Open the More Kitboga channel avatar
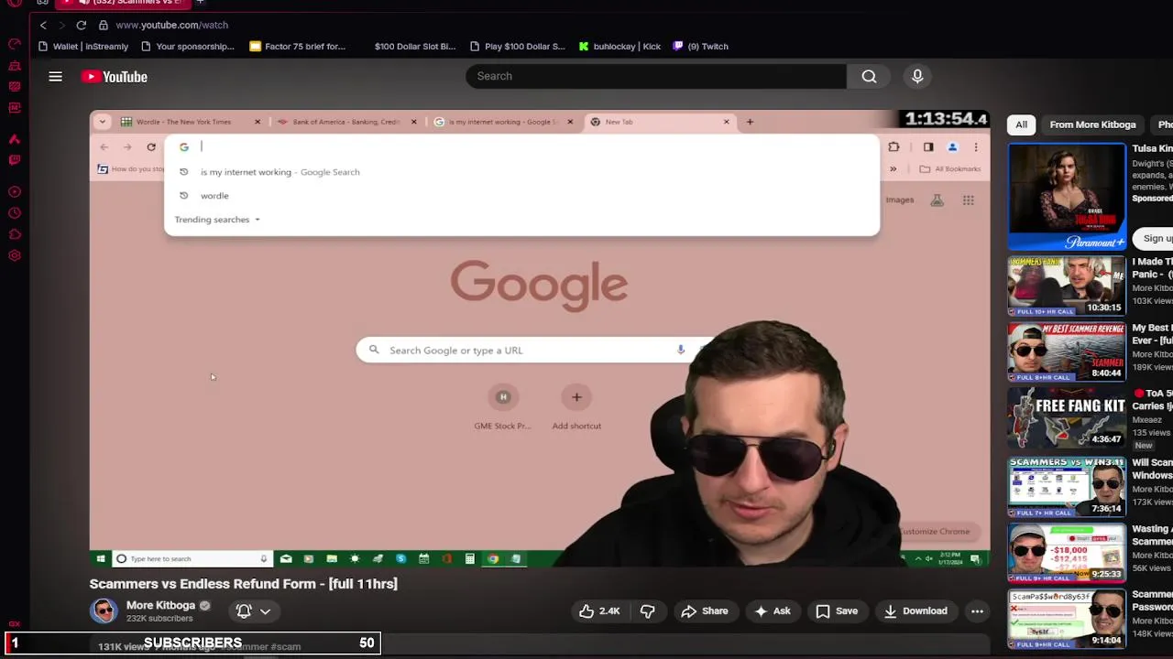This screenshot has height=659, width=1173. point(104,610)
